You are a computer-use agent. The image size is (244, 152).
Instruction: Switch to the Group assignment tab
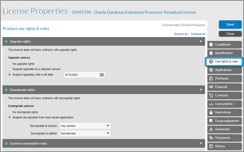tap(224, 121)
